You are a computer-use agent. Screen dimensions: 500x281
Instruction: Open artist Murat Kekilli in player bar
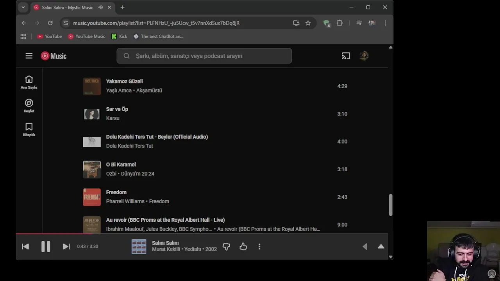point(166,249)
